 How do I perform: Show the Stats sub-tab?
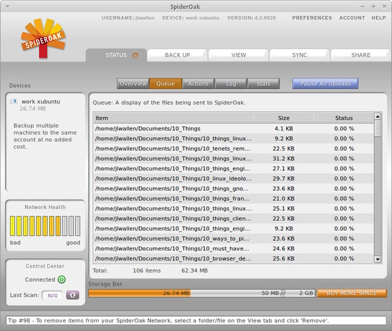point(263,83)
